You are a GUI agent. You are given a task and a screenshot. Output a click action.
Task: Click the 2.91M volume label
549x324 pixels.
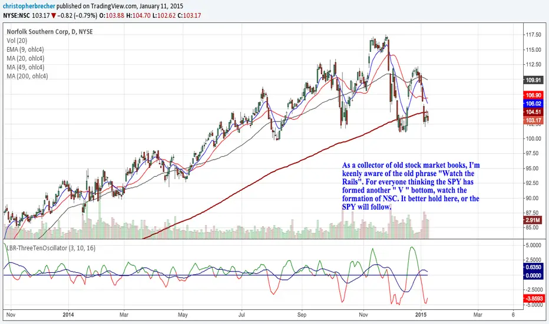pos(533,220)
